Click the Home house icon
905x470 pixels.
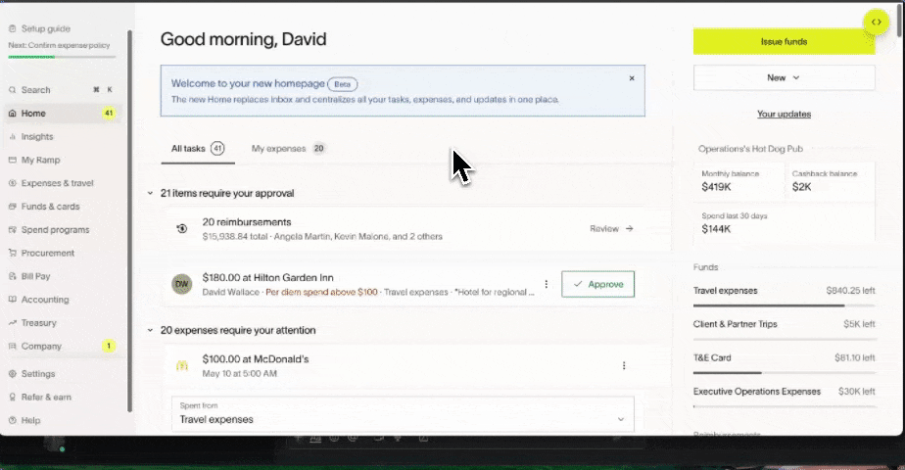(13, 113)
